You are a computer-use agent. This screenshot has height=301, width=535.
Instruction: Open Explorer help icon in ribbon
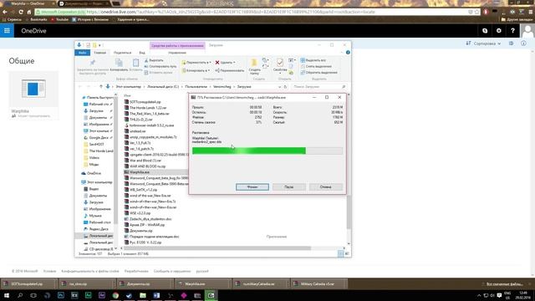[x=348, y=53]
